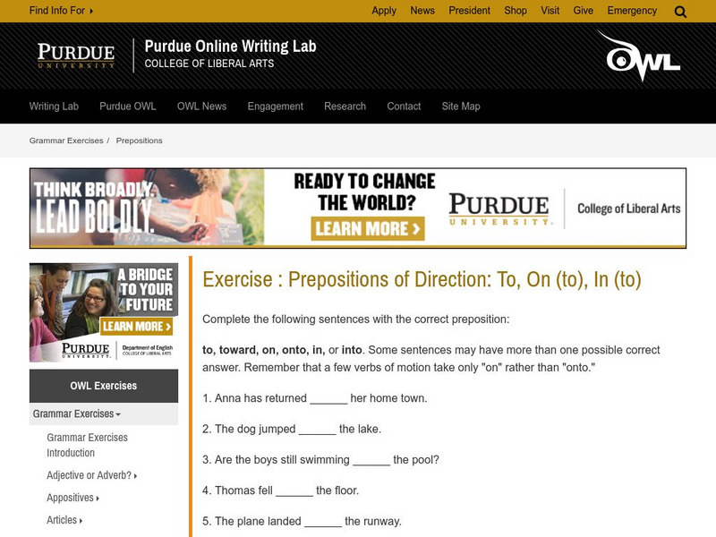Select Writing Lab in navigation
This screenshot has width=716, height=537.
(x=54, y=107)
